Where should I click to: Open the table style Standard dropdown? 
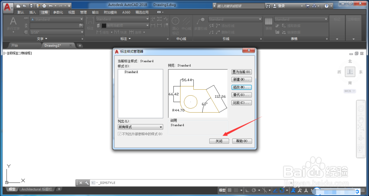click(x=301, y=19)
